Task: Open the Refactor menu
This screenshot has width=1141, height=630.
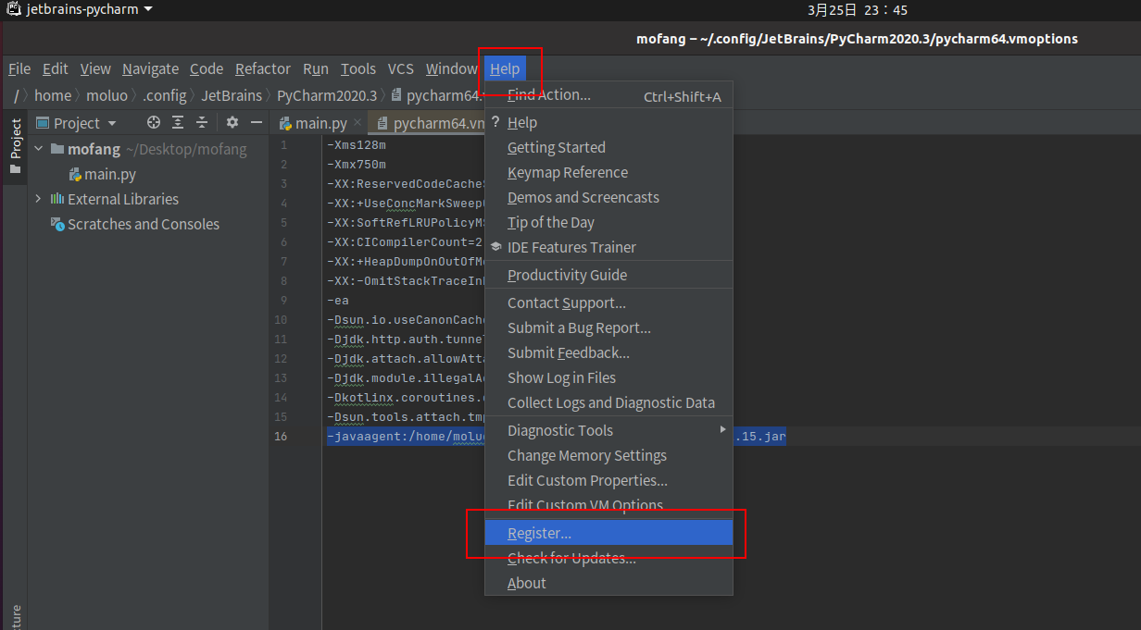Action: (263, 68)
